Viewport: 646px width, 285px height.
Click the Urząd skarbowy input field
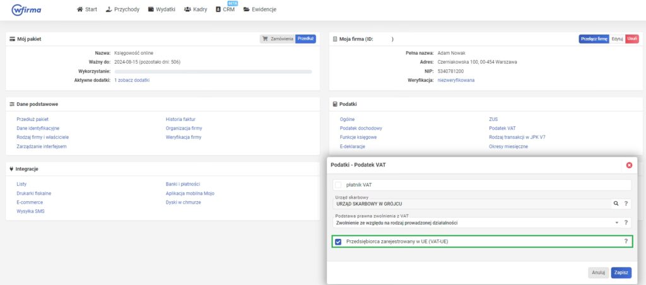(x=470, y=204)
